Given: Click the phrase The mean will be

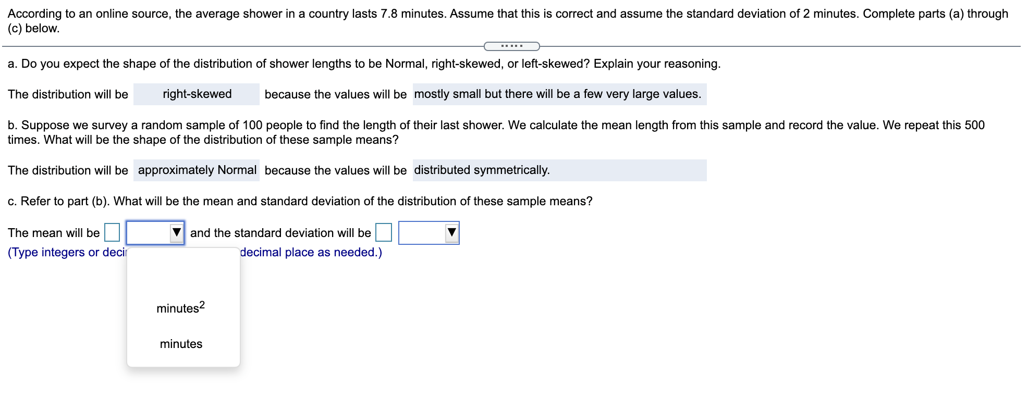Looking at the screenshot, I should (x=52, y=233).
